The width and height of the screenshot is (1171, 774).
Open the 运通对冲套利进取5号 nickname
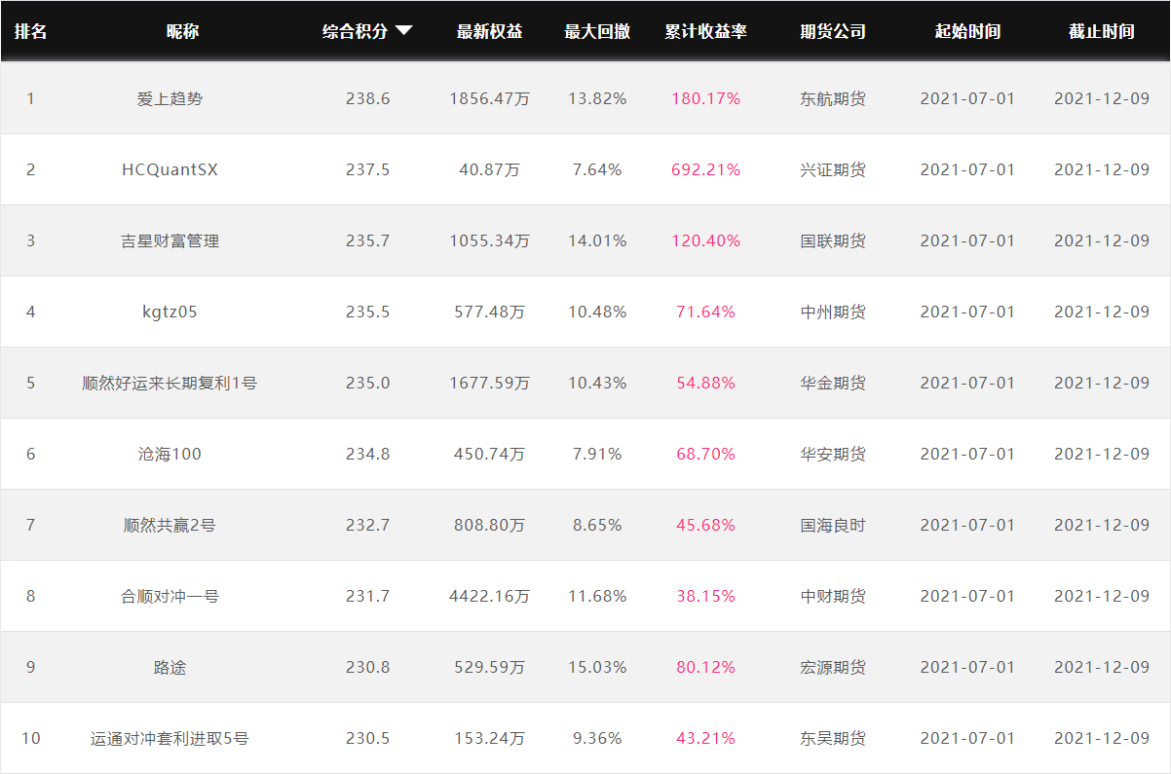pyautogui.click(x=170, y=738)
